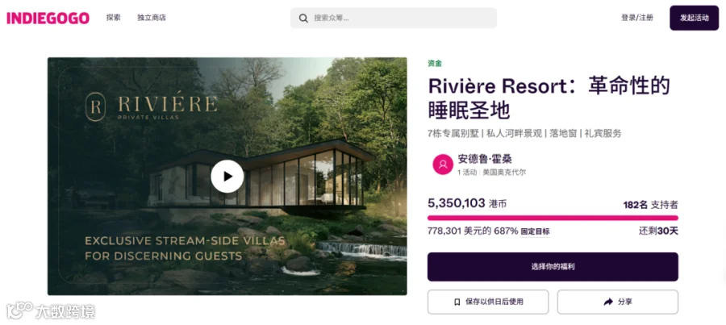This screenshot has height=325, width=726.
Task: Click the Rivière R monogram logo in video
Action: [x=95, y=106]
